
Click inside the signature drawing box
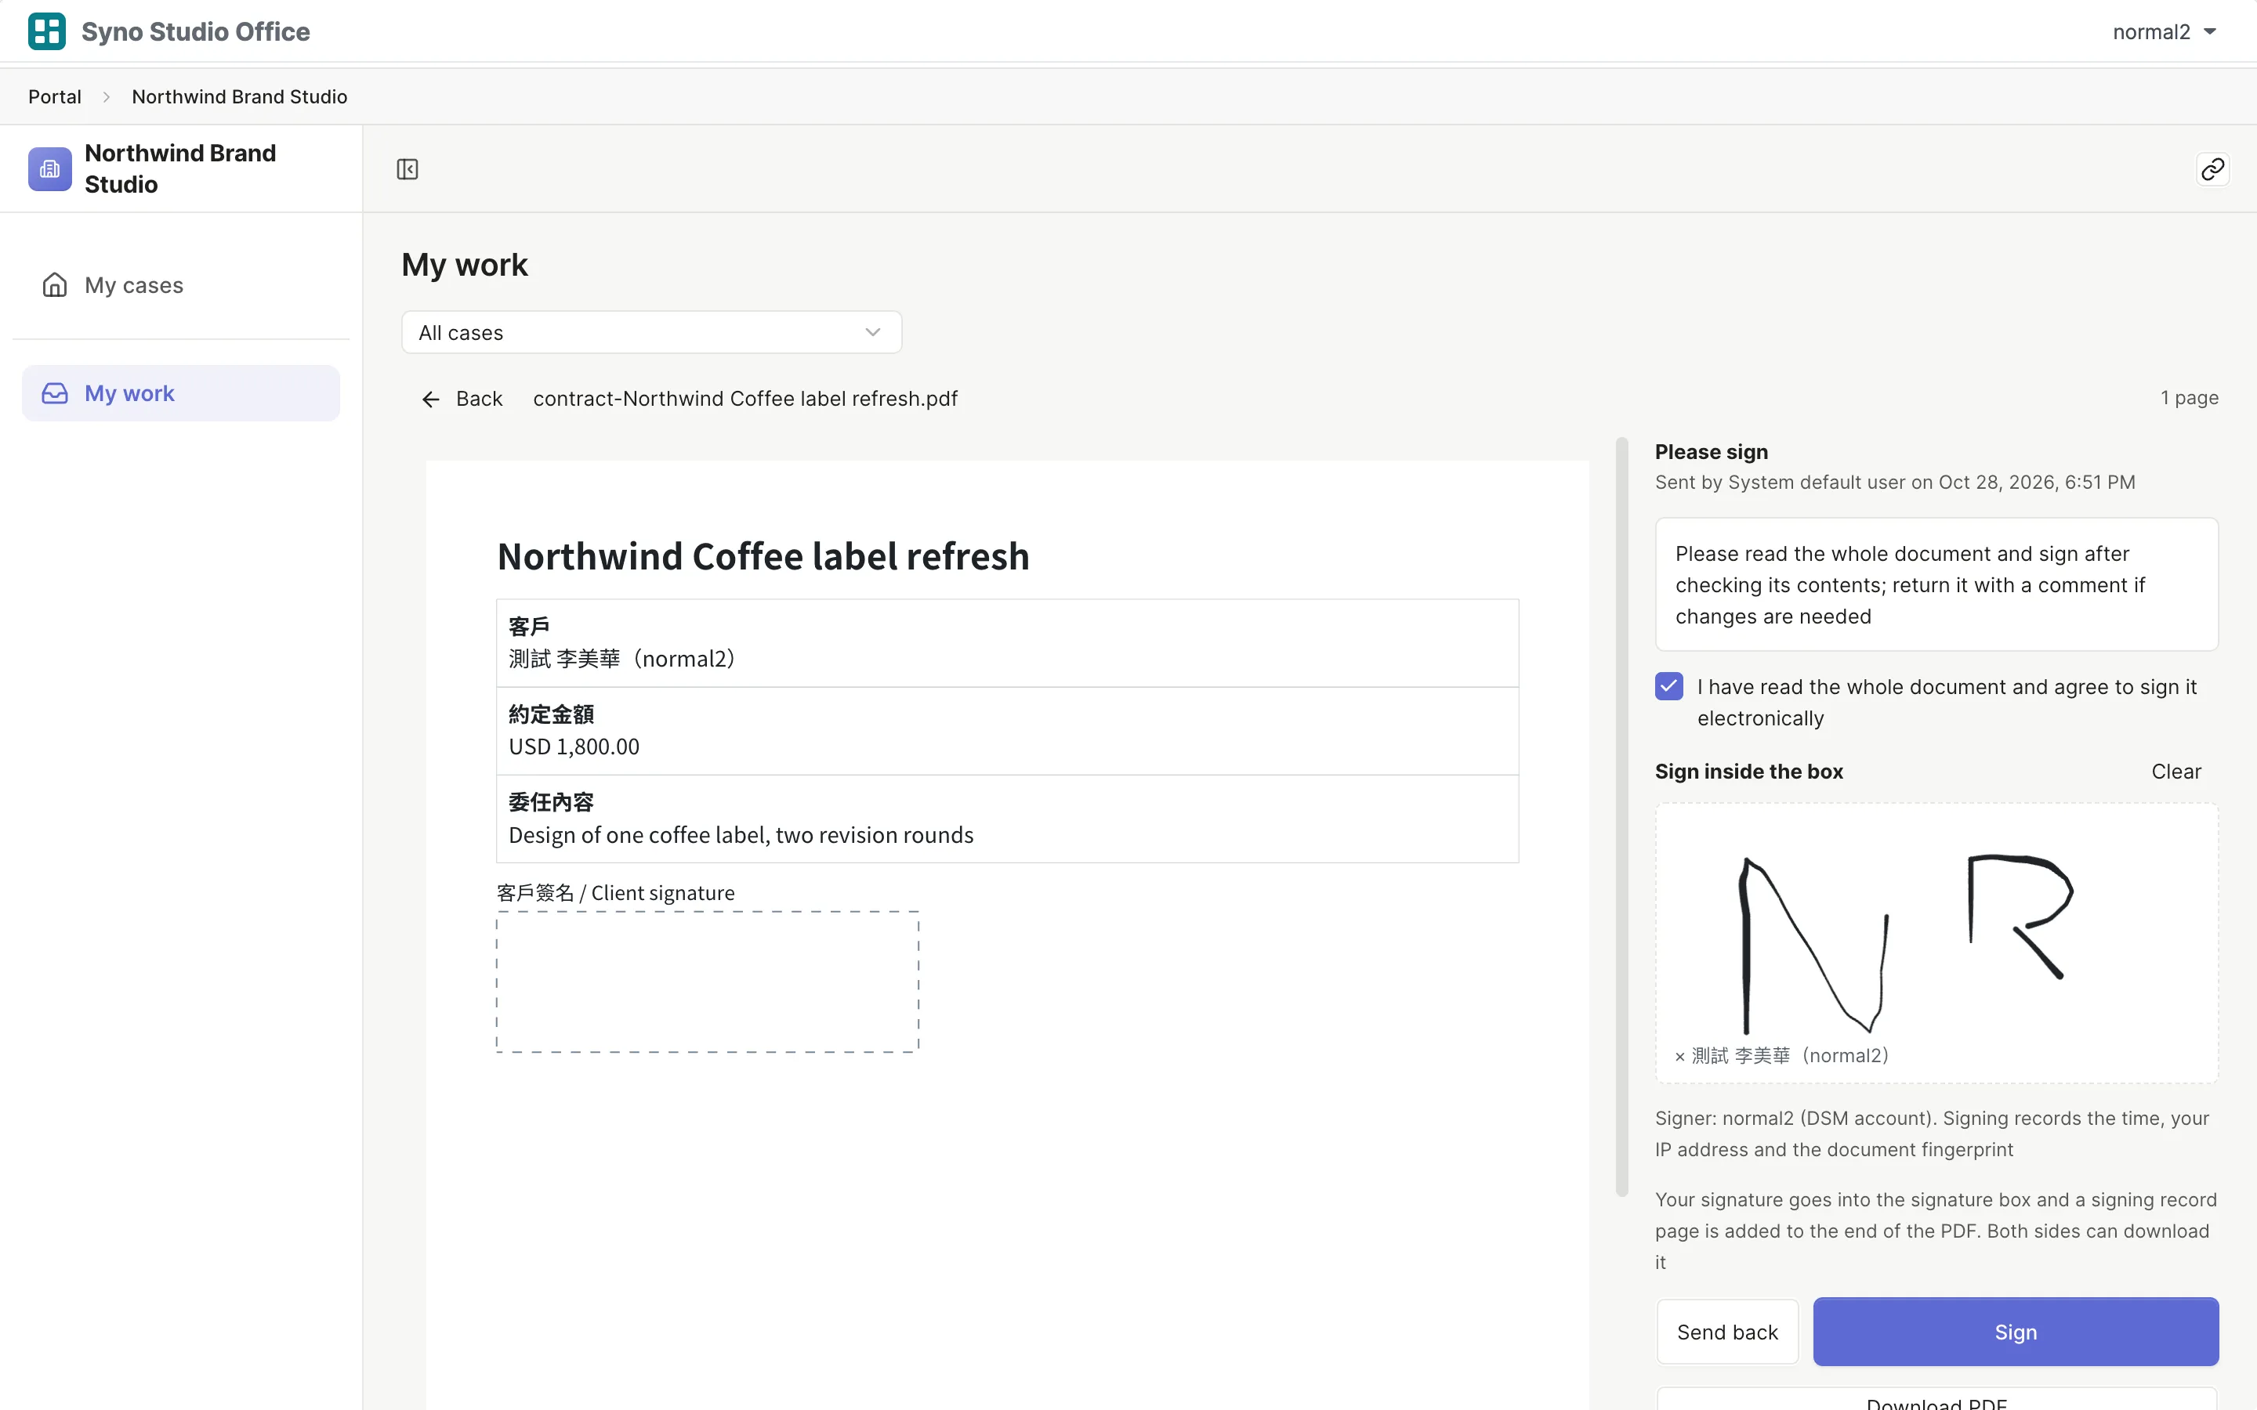pyautogui.click(x=1936, y=943)
